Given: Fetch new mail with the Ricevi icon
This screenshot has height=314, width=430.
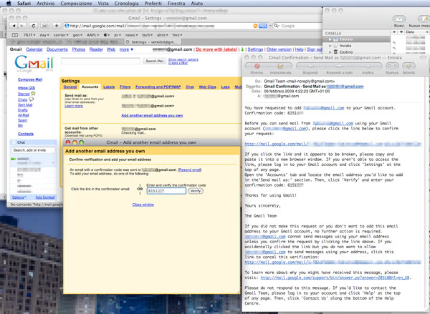Looking at the screenshot, I should pos(399,19).
